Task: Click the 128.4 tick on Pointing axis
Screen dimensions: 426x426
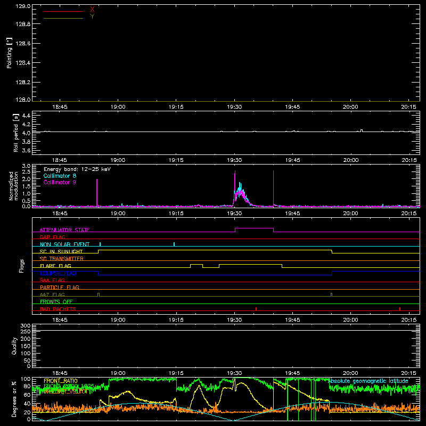Action: pos(23,63)
